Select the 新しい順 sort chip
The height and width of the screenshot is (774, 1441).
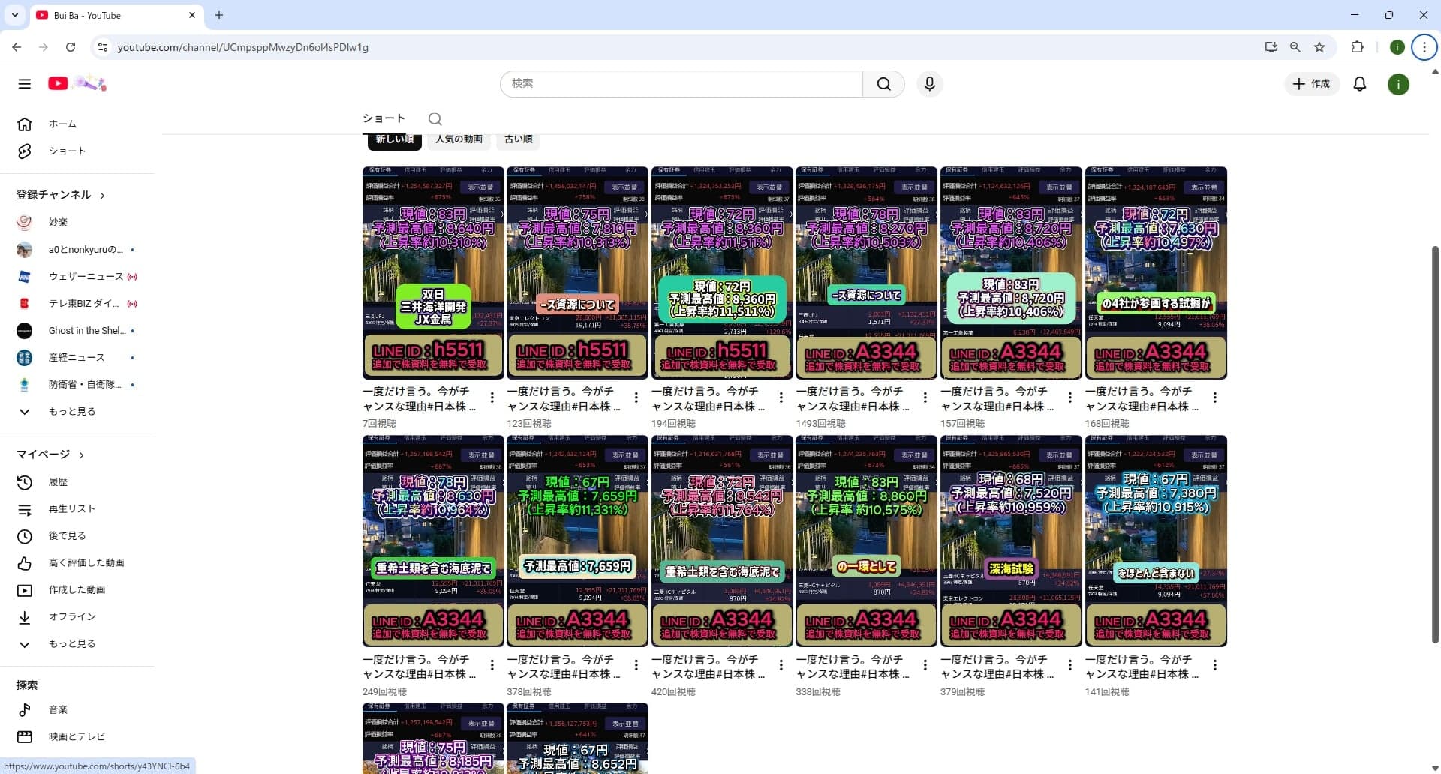395,139
